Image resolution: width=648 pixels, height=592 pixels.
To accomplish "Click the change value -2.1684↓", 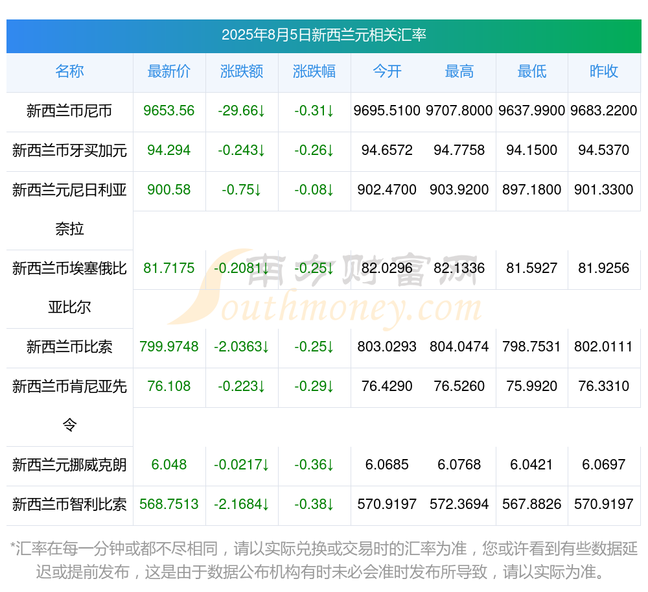I will [242, 504].
